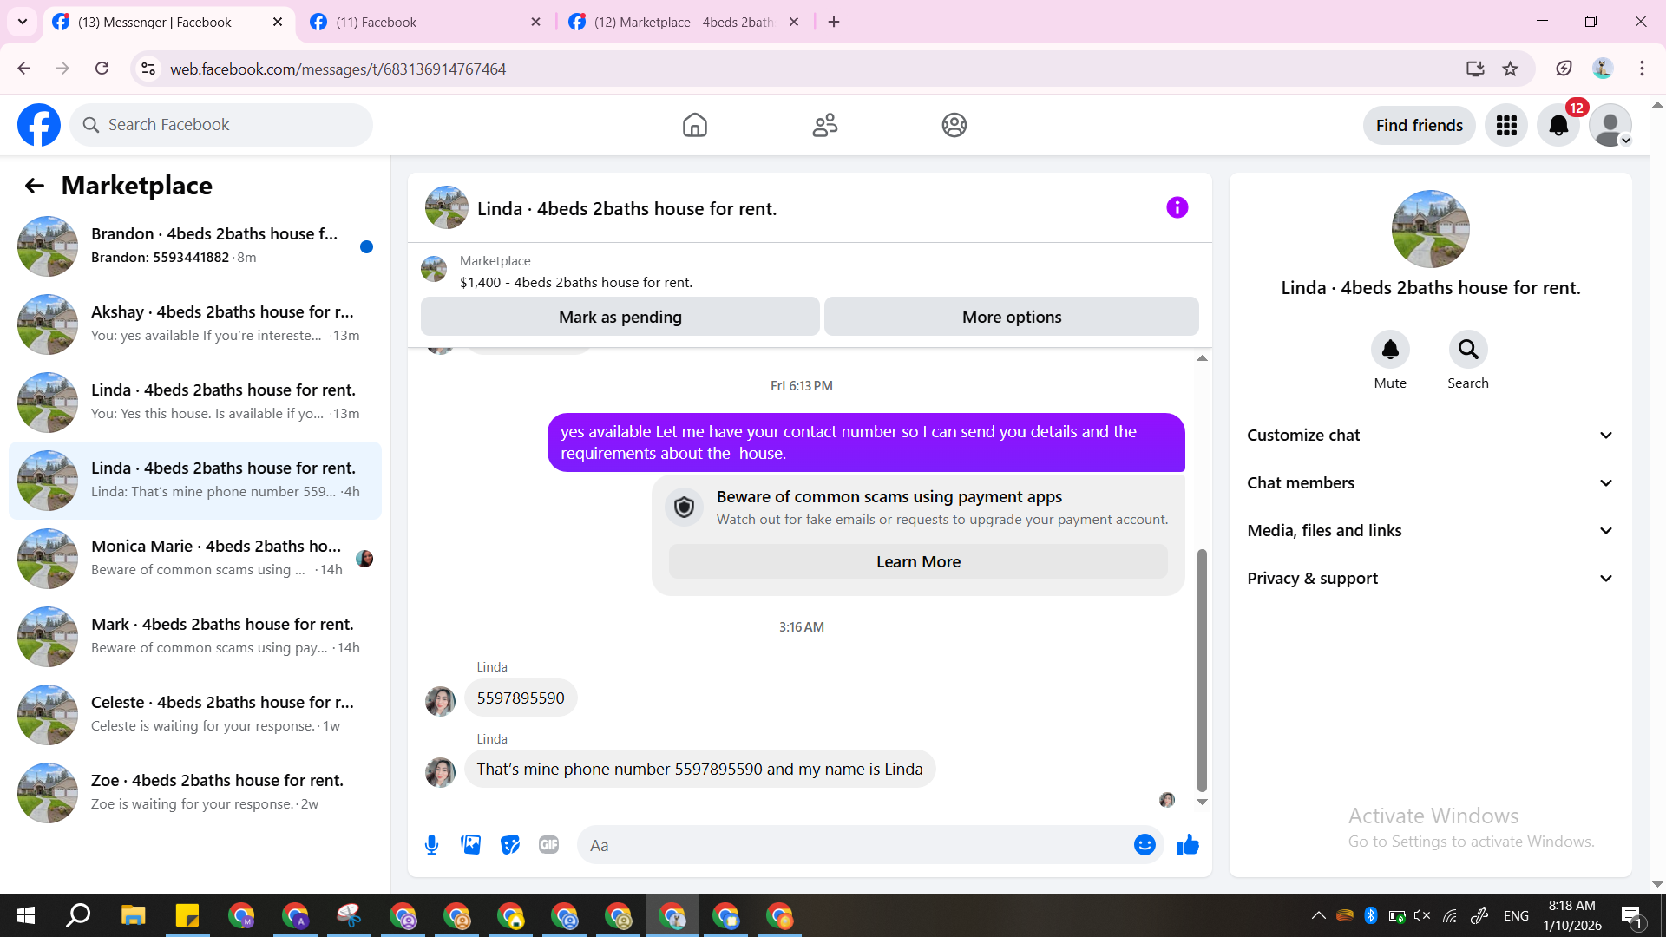Viewport: 1666px width, 937px height.
Task: Click the voice clip microphone icon
Action: pos(431,844)
